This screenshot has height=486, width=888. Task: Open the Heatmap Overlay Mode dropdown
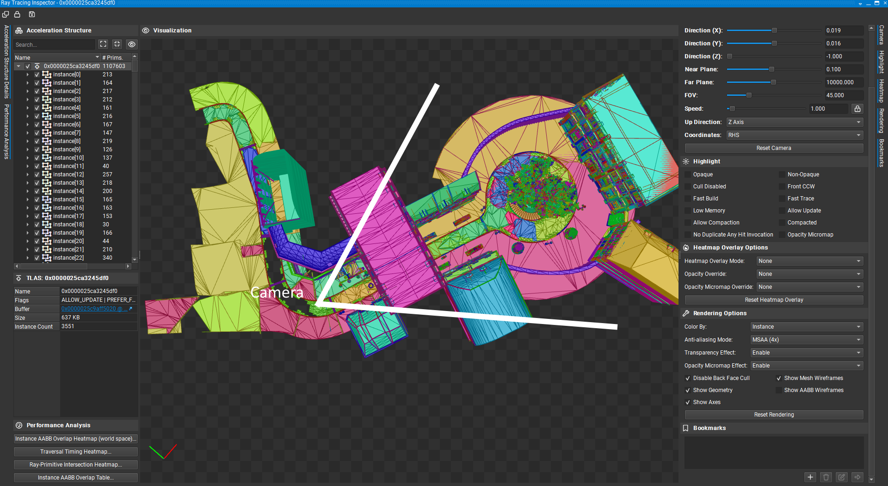(x=809, y=261)
